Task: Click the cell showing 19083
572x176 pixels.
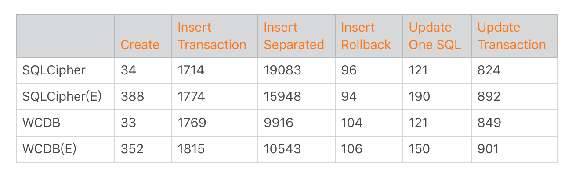Action: [297, 70]
